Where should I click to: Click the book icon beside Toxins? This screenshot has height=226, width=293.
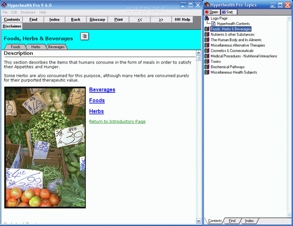207,62
